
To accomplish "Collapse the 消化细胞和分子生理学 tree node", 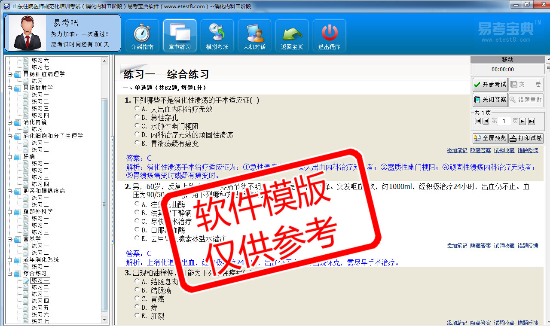I will [10, 136].
